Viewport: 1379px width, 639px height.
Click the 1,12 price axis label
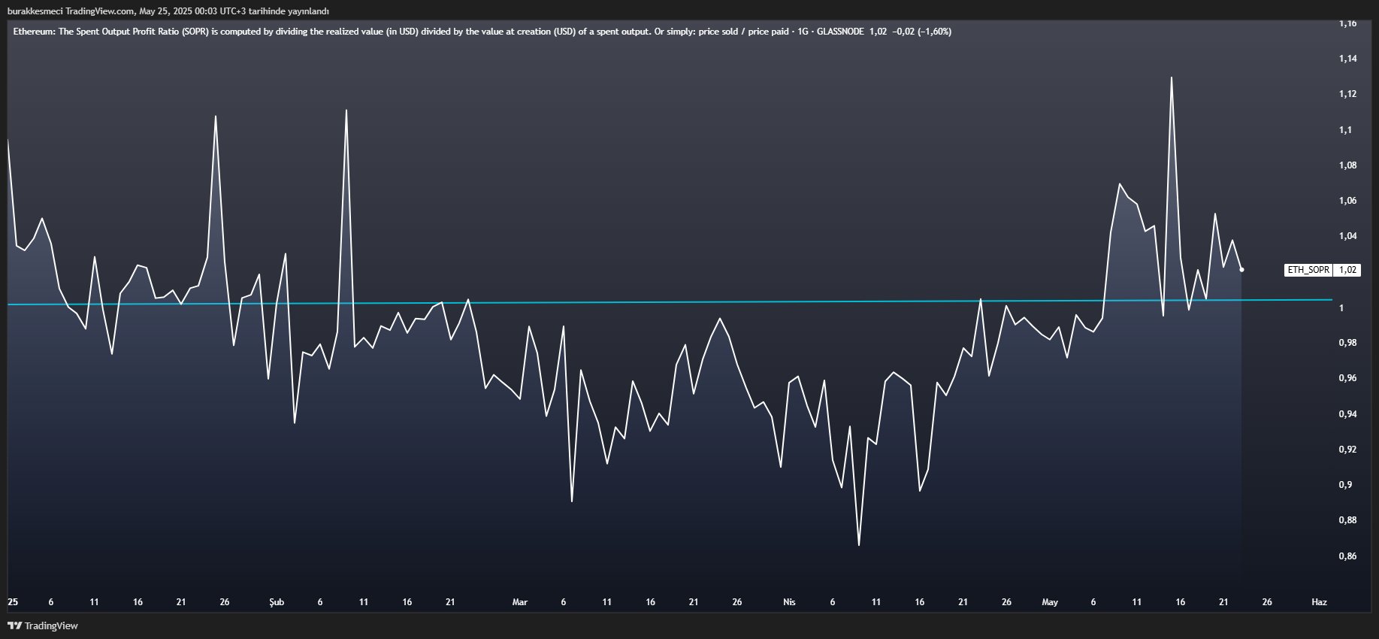point(1347,94)
